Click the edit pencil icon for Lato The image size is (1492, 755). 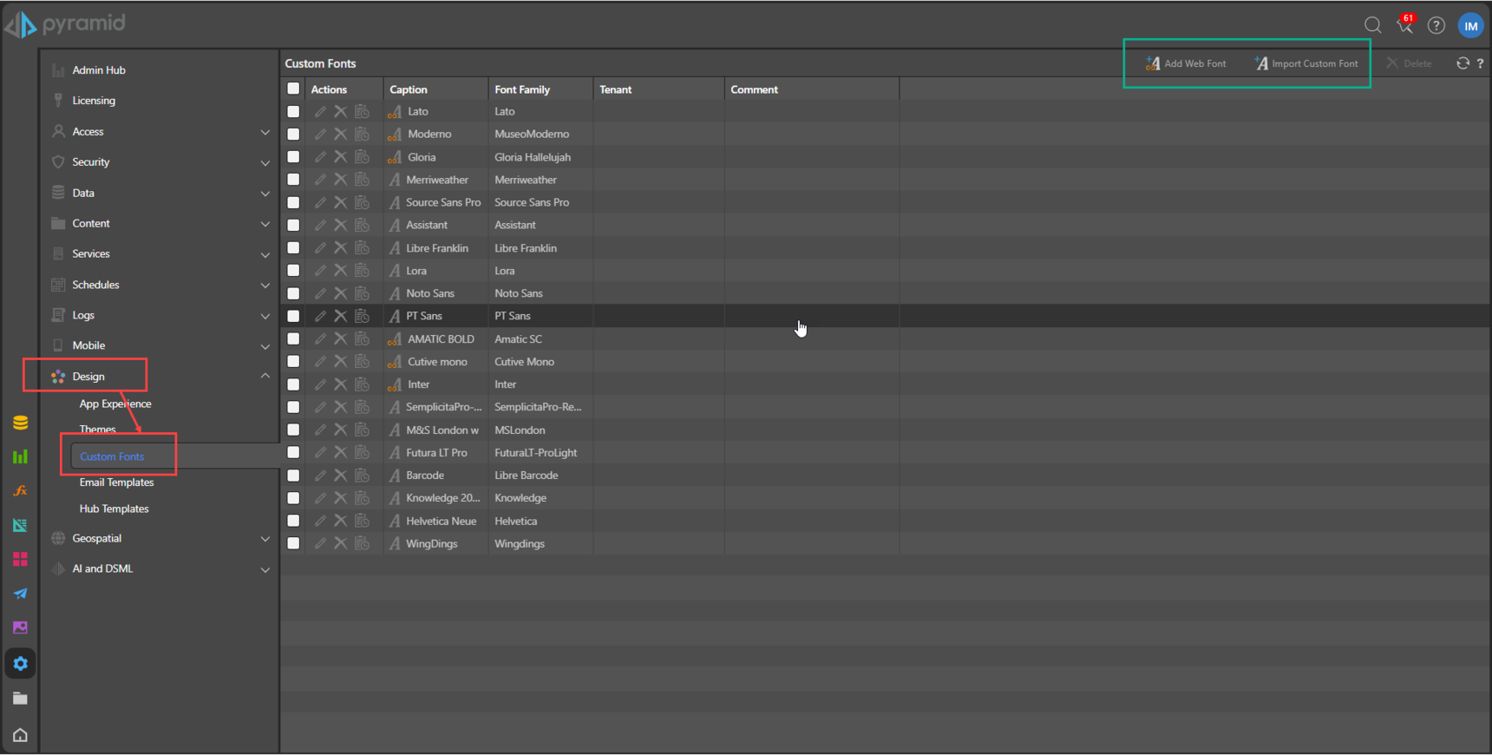coord(320,112)
